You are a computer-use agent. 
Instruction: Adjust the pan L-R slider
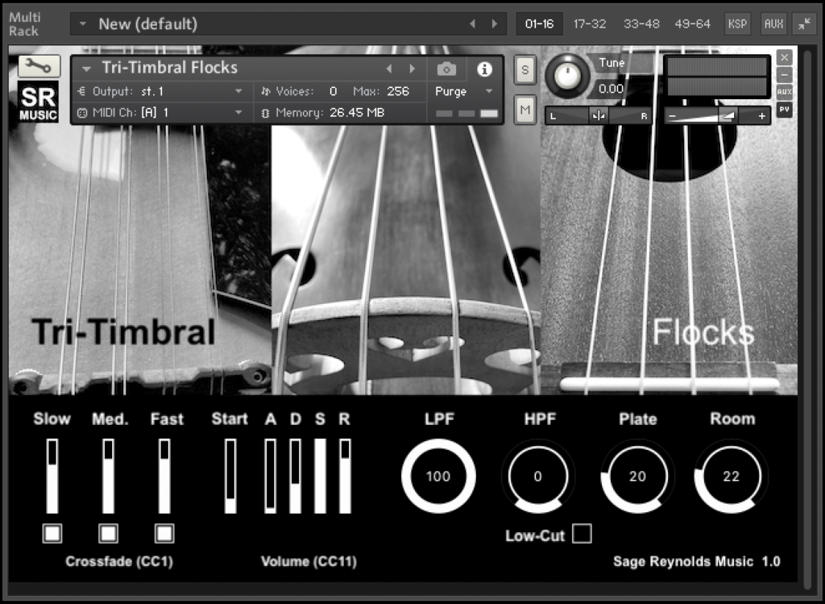(x=599, y=116)
